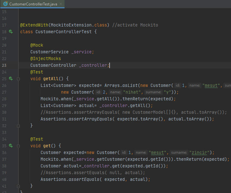
Task: Click the "nihat" string literal
Action: (x=132, y=92)
